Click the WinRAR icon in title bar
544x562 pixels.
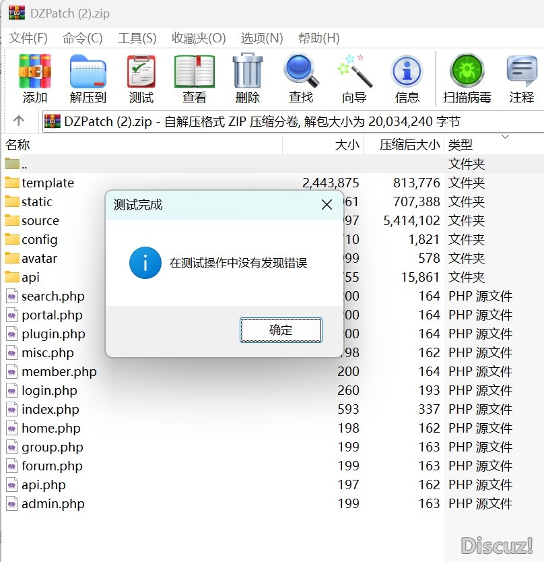click(17, 13)
